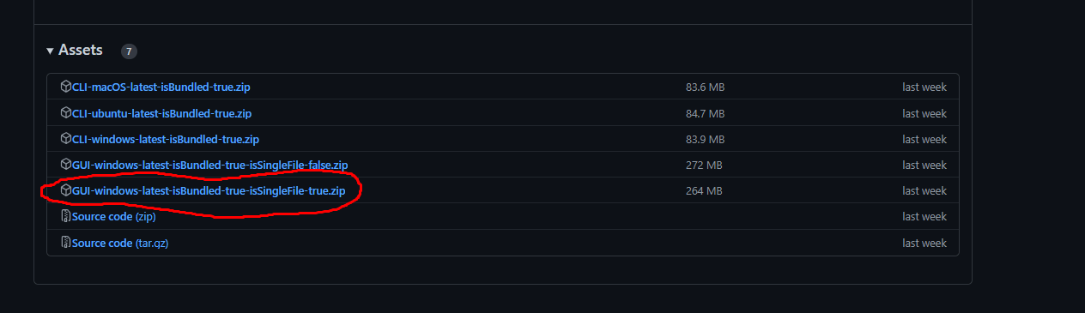The width and height of the screenshot is (1085, 313).
Task: Collapse the Assets section triangle
Action: pos(51,51)
